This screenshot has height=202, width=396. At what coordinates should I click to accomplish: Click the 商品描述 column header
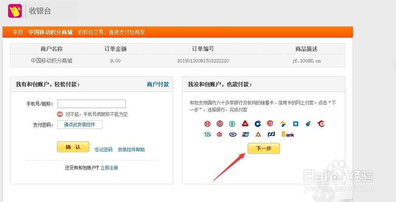(307, 49)
